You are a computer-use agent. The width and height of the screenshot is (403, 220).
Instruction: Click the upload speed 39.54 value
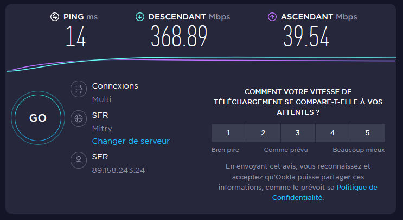coord(306,37)
